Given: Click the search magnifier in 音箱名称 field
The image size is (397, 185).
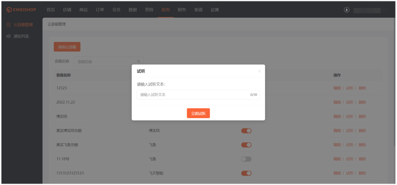Looking at the screenshot, I should pyautogui.click(x=139, y=62).
